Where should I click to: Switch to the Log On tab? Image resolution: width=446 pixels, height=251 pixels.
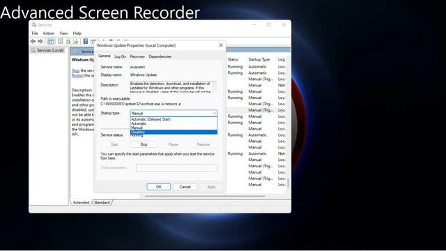120,56
